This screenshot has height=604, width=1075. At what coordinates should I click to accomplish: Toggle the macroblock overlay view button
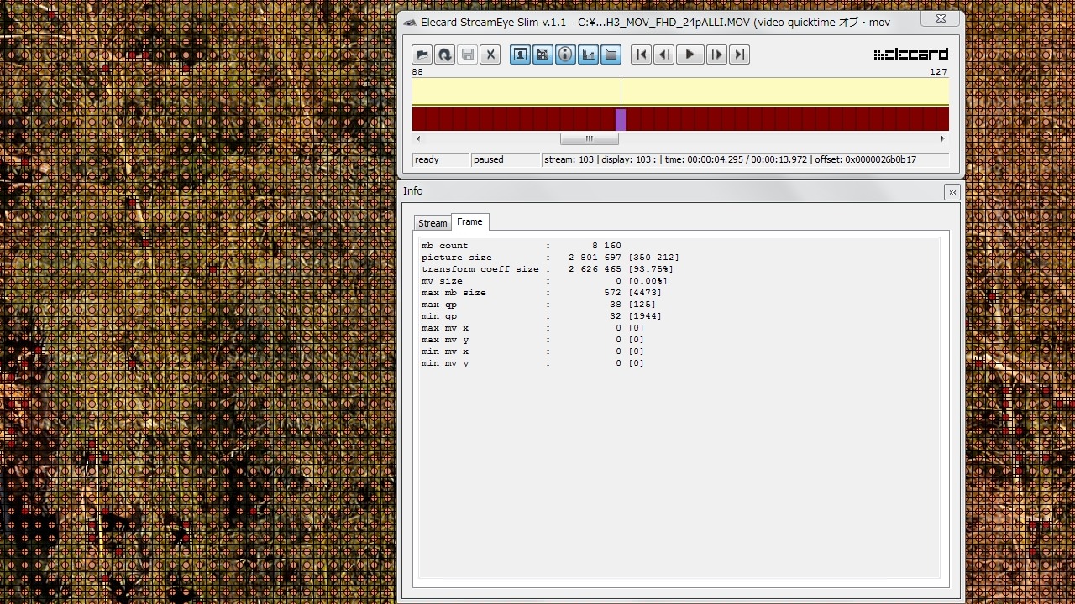(543, 55)
